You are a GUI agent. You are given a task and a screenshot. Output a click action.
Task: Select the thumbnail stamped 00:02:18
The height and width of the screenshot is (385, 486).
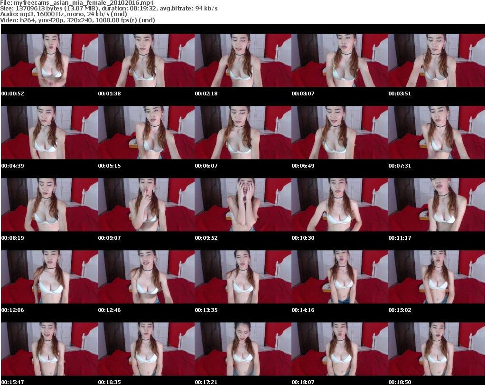[x=243, y=60]
